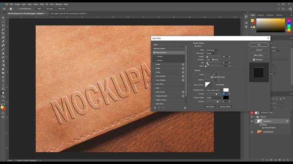Toggle the Preview checkbox
The height and width of the screenshot is (164, 293).
pyautogui.click(x=254, y=60)
